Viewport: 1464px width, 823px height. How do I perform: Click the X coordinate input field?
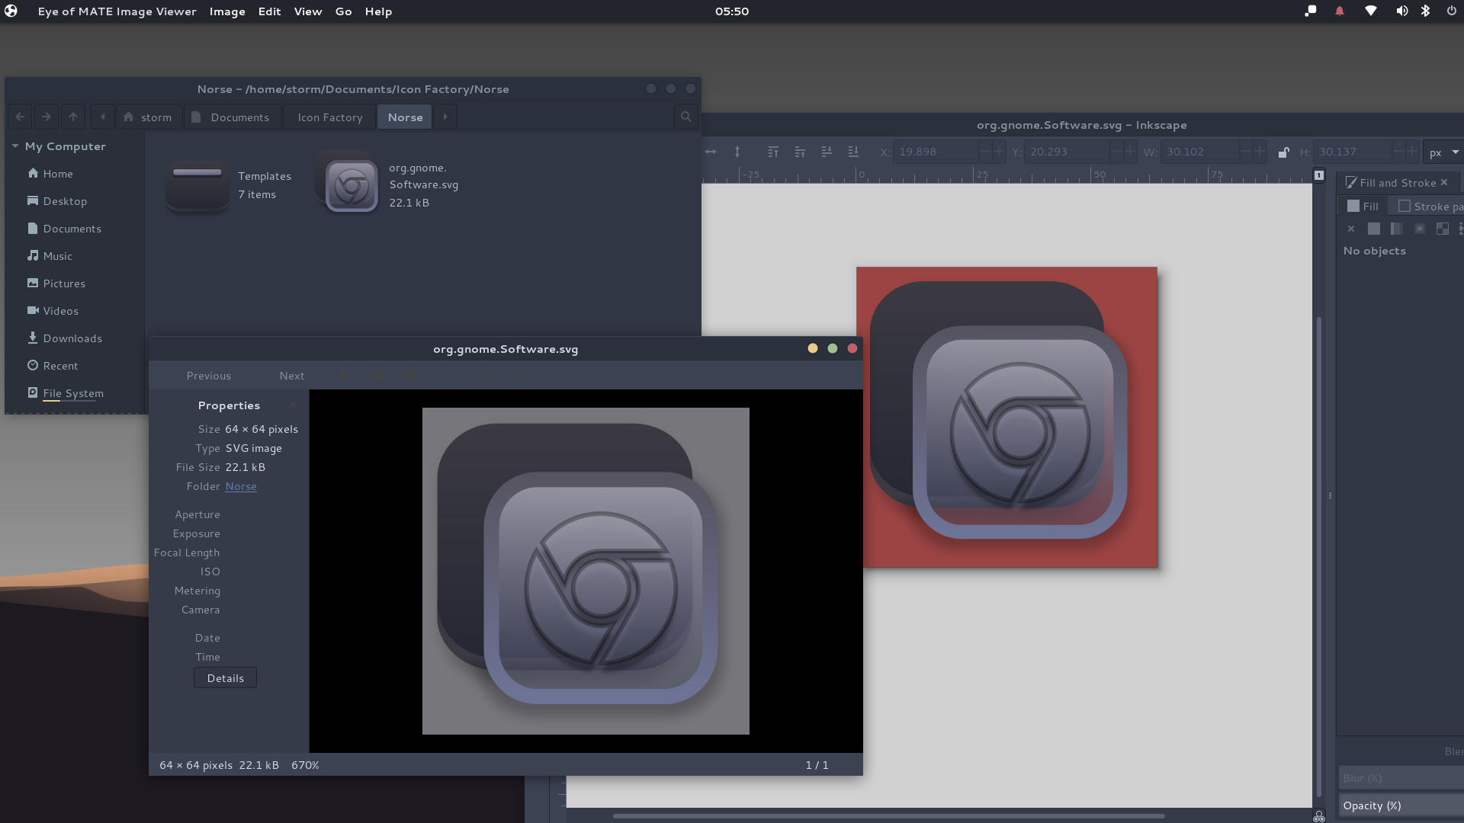[x=936, y=152]
